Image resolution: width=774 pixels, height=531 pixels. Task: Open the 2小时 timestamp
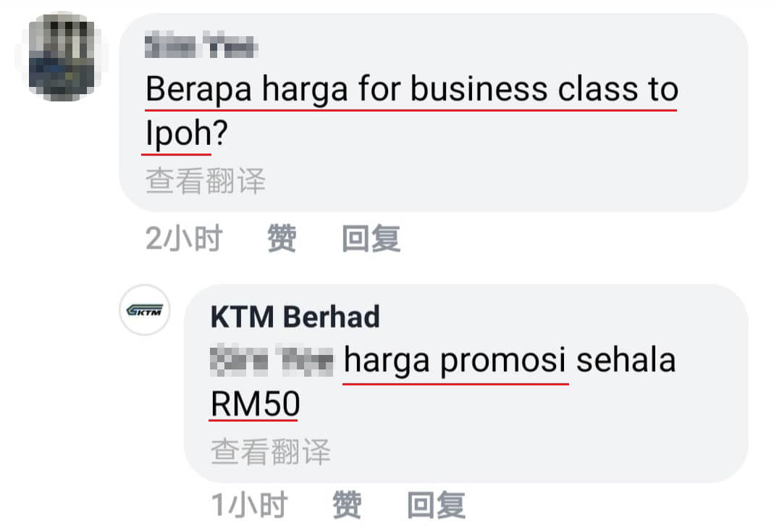184,238
